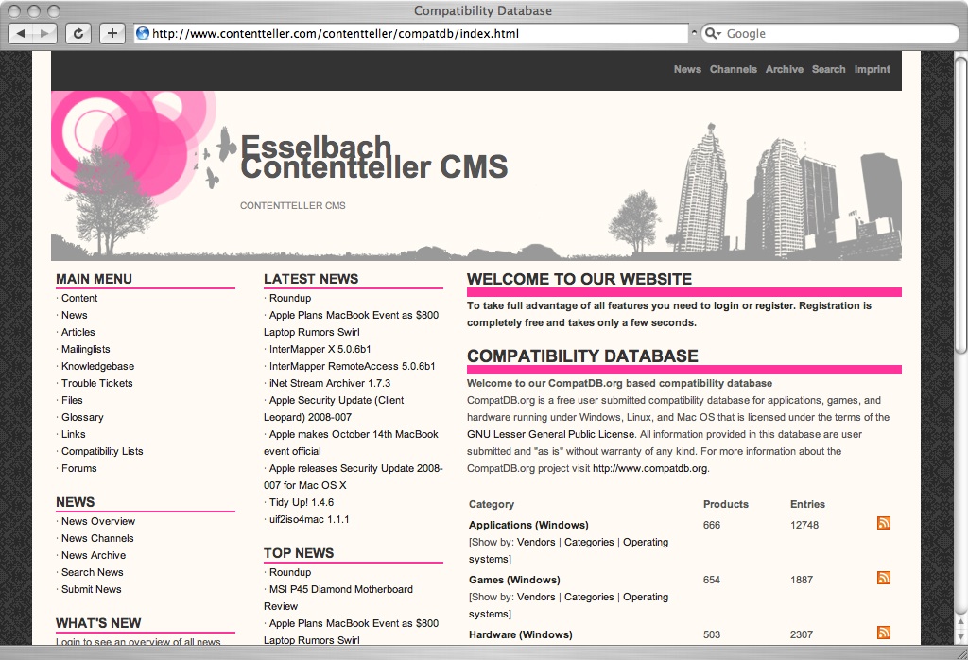The width and height of the screenshot is (968, 660).
Task: Open News in the top navigation
Action: coord(687,69)
